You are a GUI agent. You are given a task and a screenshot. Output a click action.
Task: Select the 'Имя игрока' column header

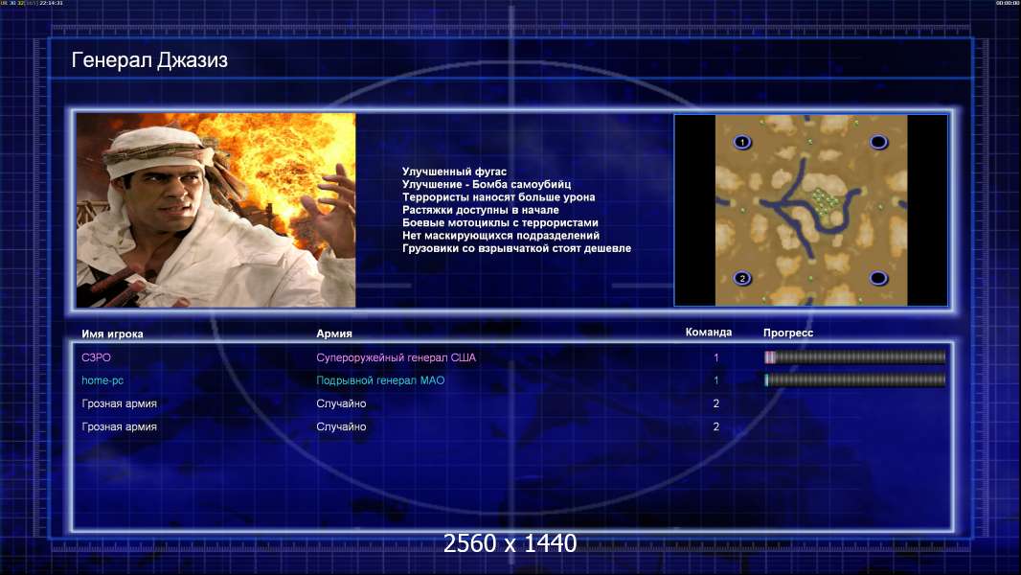(112, 334)
